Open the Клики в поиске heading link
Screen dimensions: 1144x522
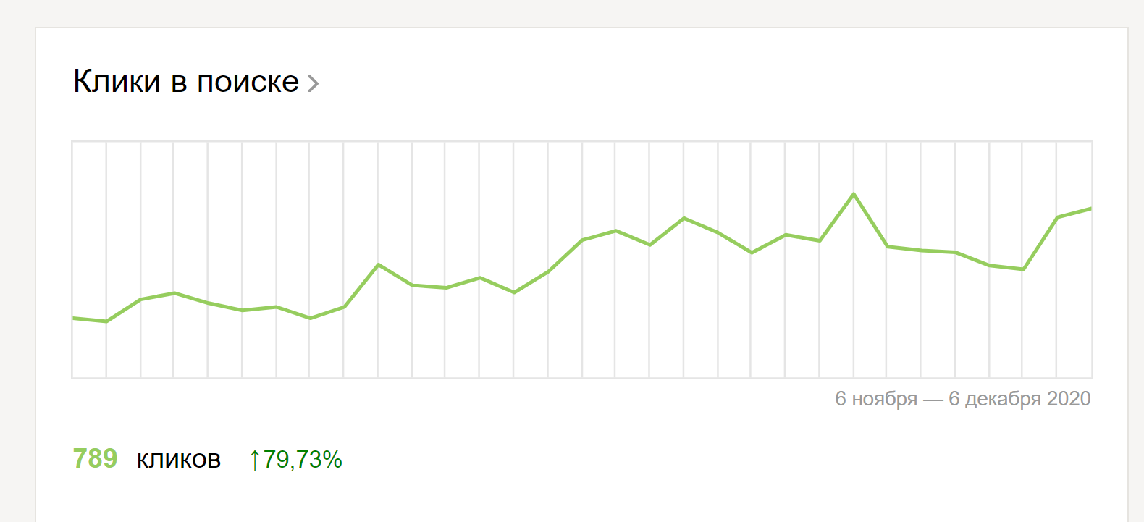click(186, 82)
